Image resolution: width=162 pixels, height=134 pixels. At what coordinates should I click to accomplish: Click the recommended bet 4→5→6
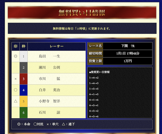click(x=94, y=117)
